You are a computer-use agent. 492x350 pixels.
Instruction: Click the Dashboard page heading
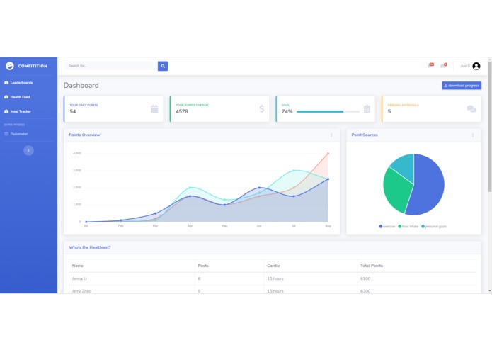point(81,86)
